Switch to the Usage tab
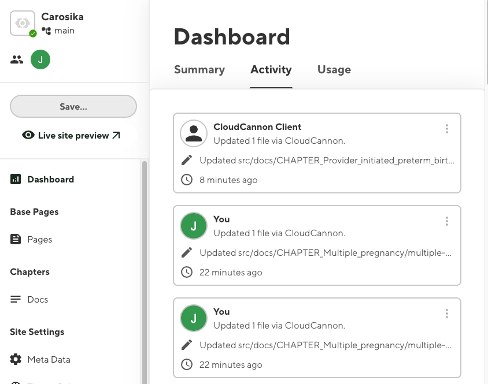Screen dimensions: 488x384 pyautogui.click(x=334, y=70)
